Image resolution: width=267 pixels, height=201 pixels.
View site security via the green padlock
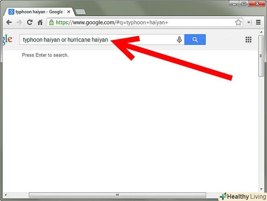[51, 22]
